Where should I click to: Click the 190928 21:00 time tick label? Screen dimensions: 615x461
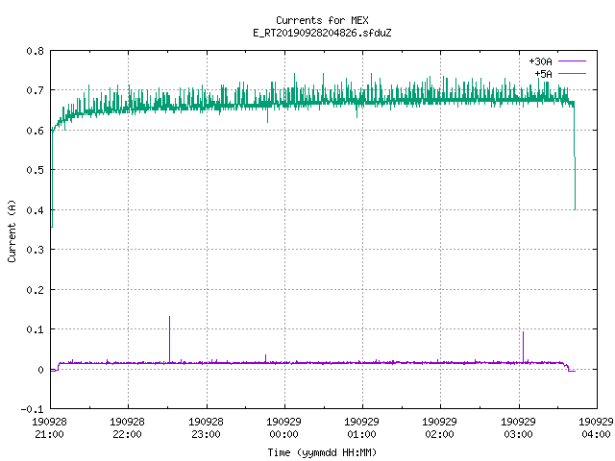49,428
